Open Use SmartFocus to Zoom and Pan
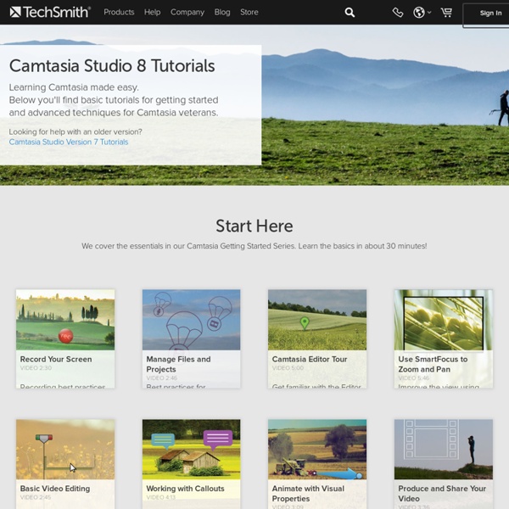509x509 pixels. 443,320
